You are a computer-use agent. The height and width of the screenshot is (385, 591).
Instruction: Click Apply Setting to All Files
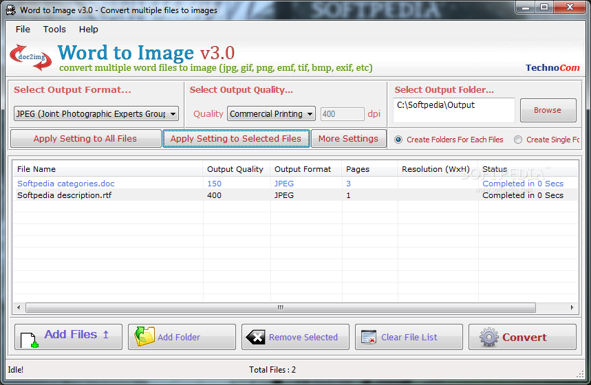click(85, 139)
